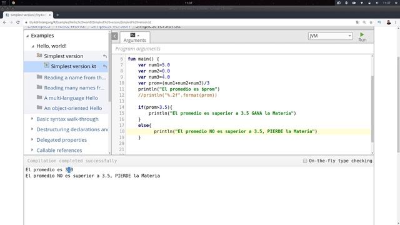Open Reading many names example

[x=74, y=87]
